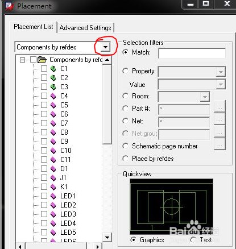Click the Part # input field
This screenshot has height=249, width=236.
click(184, 109)
